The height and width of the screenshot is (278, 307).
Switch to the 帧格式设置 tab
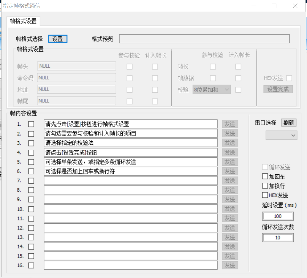click(23, 21)
